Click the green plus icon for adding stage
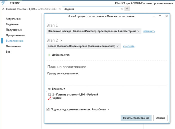Screen dimensions: 175x129 (49, 55)
